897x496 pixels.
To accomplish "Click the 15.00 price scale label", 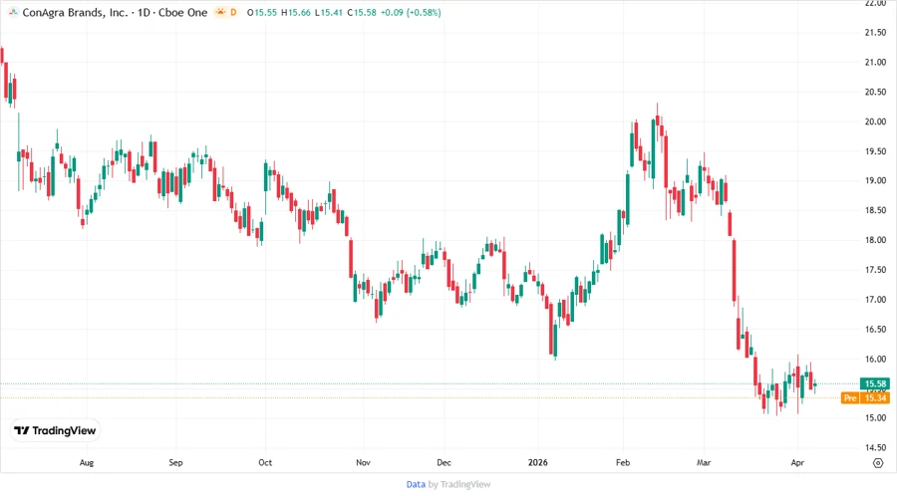I will pos(875,417).
